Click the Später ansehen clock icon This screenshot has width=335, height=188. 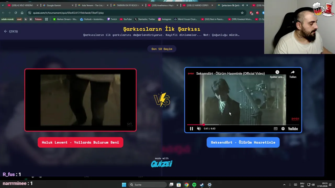277,72
